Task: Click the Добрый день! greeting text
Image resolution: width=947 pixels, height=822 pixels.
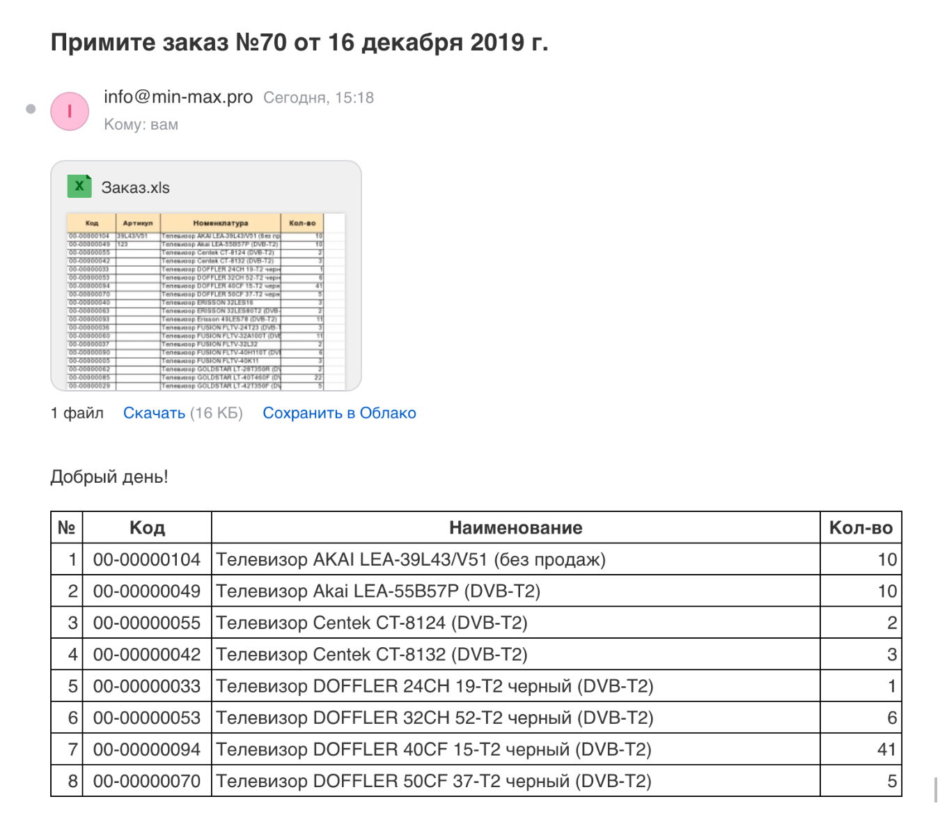Action: 109,477
